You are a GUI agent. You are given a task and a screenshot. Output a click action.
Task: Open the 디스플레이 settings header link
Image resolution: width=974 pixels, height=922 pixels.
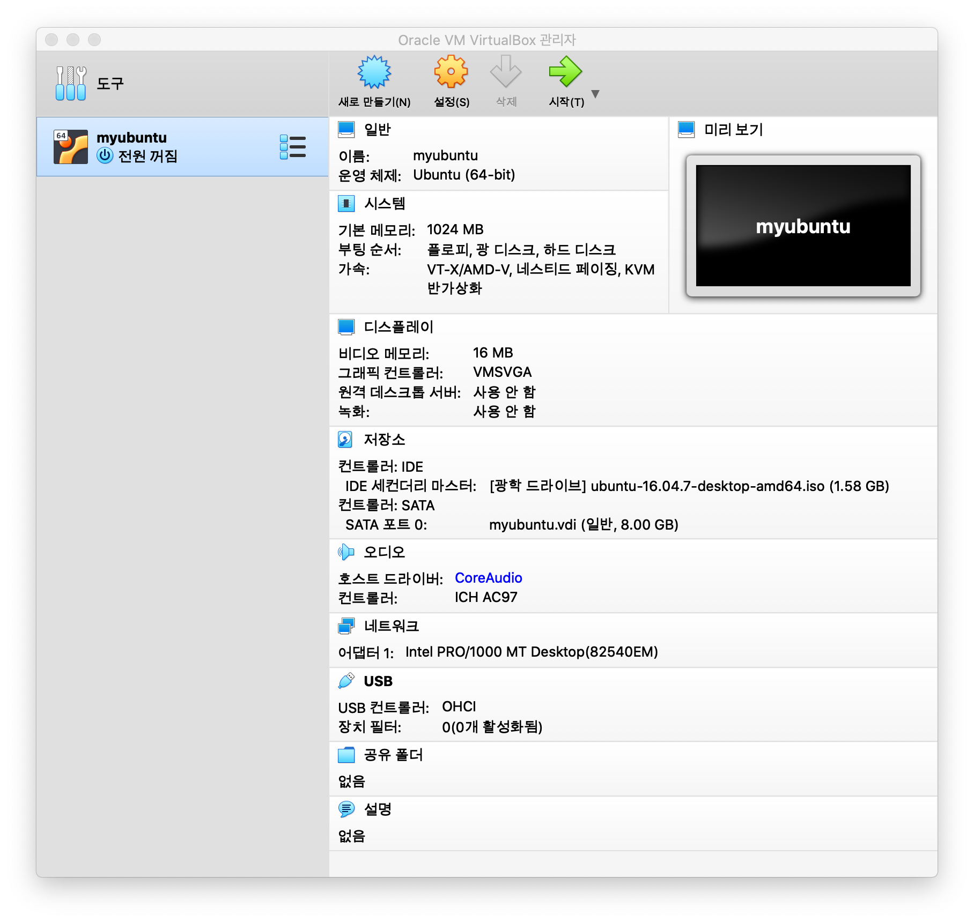point(399,326)
